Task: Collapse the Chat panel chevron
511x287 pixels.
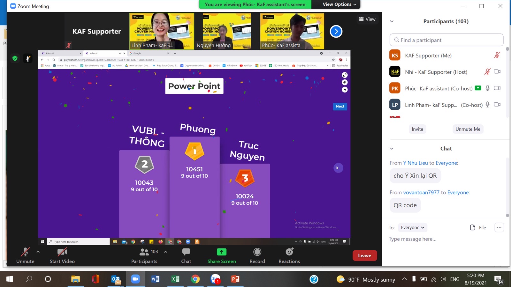Action: click(x=392, y=149)
